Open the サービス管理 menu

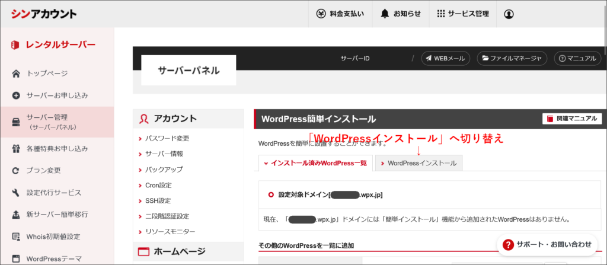462,14
